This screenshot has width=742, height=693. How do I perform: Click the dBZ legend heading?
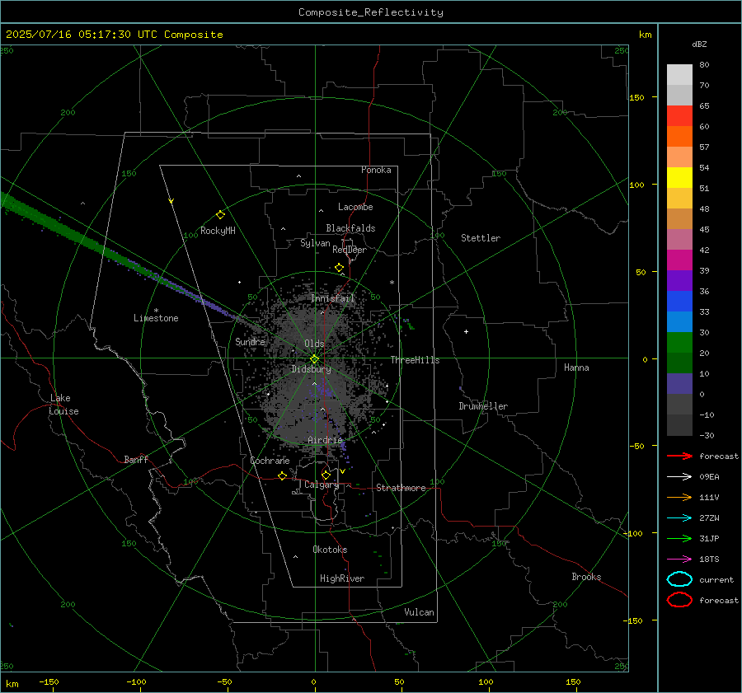point(699,44)
